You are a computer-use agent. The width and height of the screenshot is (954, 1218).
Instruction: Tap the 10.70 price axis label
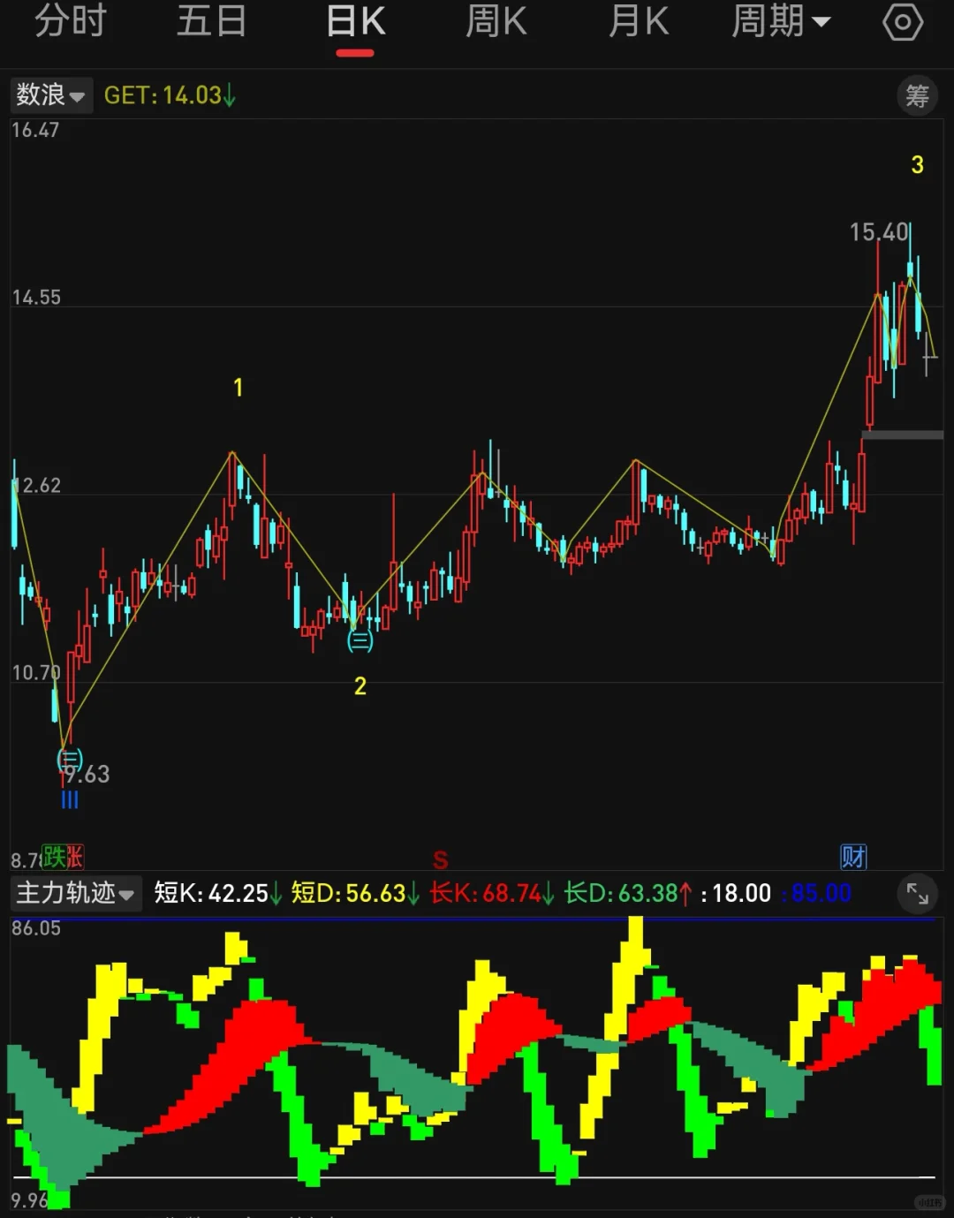point(36,672)
